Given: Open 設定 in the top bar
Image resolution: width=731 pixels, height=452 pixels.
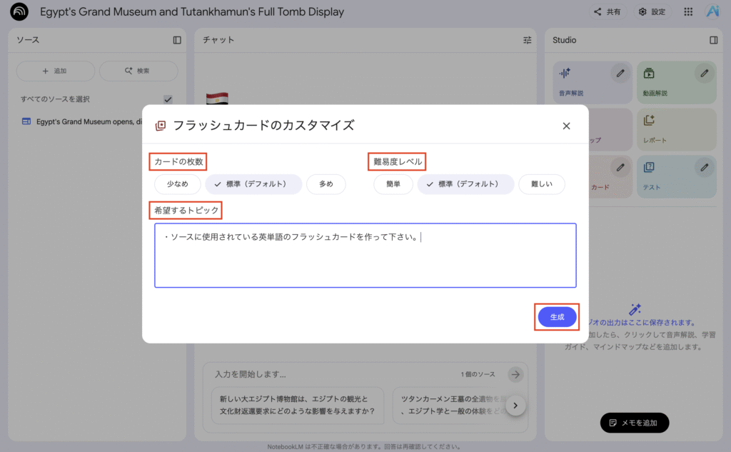Looking at the screenshot, I should 652,12.
